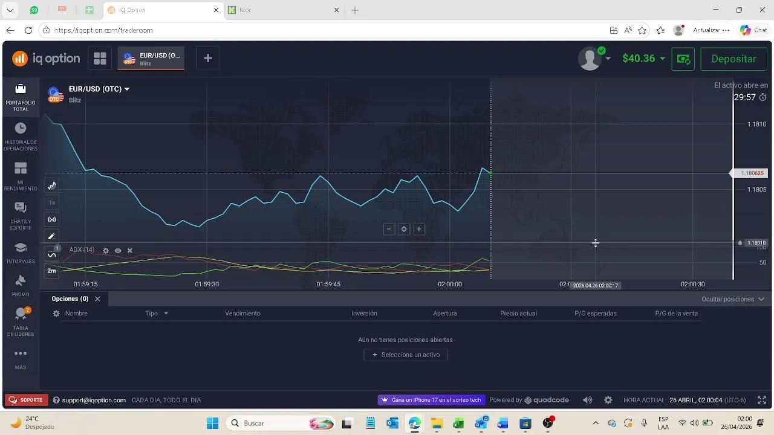Reset chart view with center icon
This screenshot has height=435, width=774.
[404, 229]
